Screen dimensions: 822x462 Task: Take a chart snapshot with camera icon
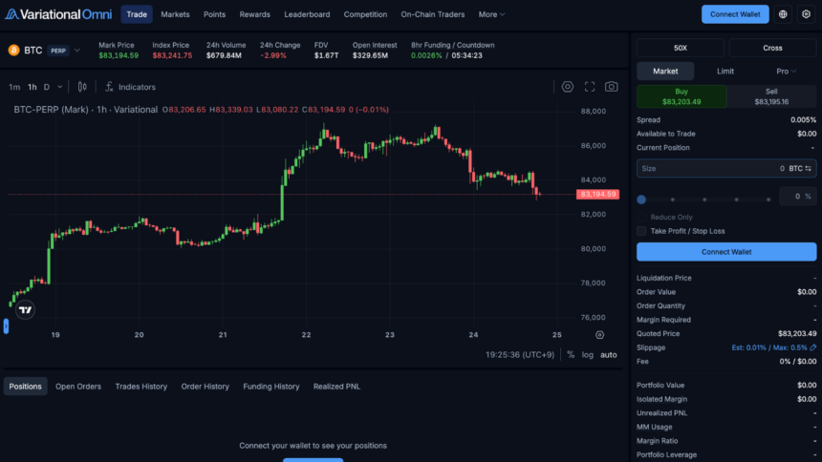pyautogui.click(x=612, y=87)
